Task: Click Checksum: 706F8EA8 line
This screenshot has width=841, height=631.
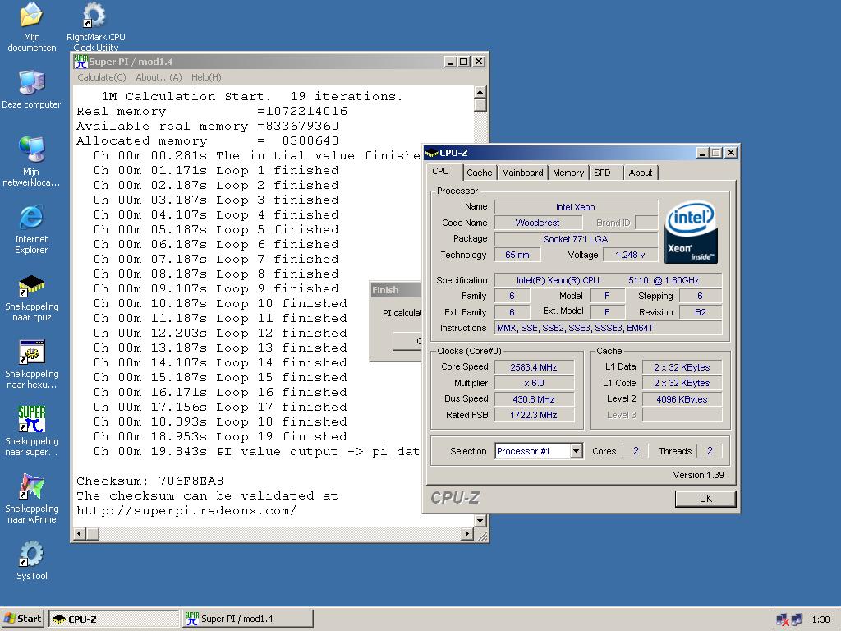Action: [x=150, y=481]
